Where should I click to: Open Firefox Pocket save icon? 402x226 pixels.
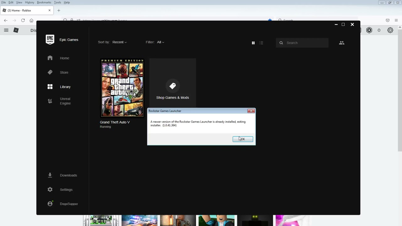point(388,20)
